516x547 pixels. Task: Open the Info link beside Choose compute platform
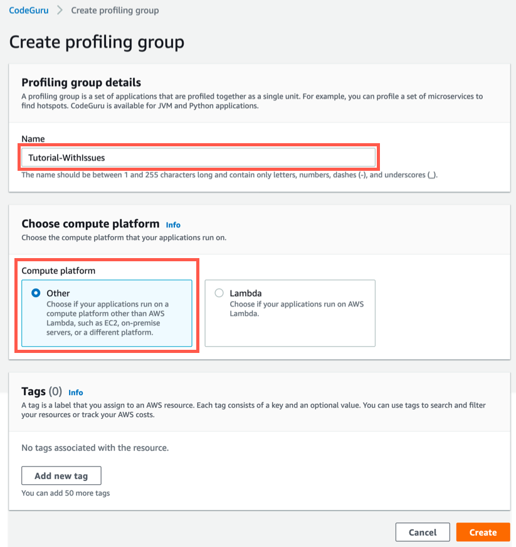tap(173, 225)
